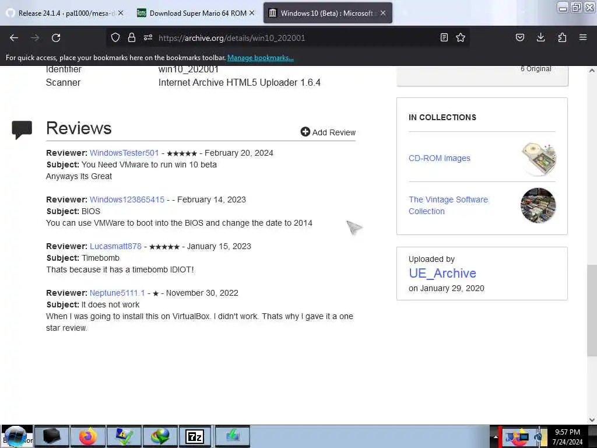Click the 'IN COLLECTIONS' heading
This screenshot has width=597, height=448.
pyautogui.click(x=443, y=117)
